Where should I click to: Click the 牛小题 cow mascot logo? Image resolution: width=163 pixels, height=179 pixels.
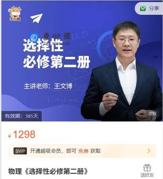click(15, 13)
